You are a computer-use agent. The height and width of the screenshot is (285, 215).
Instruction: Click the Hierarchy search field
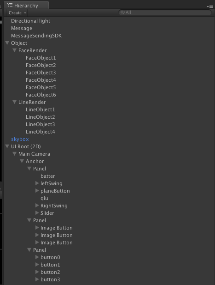(165, 12)
